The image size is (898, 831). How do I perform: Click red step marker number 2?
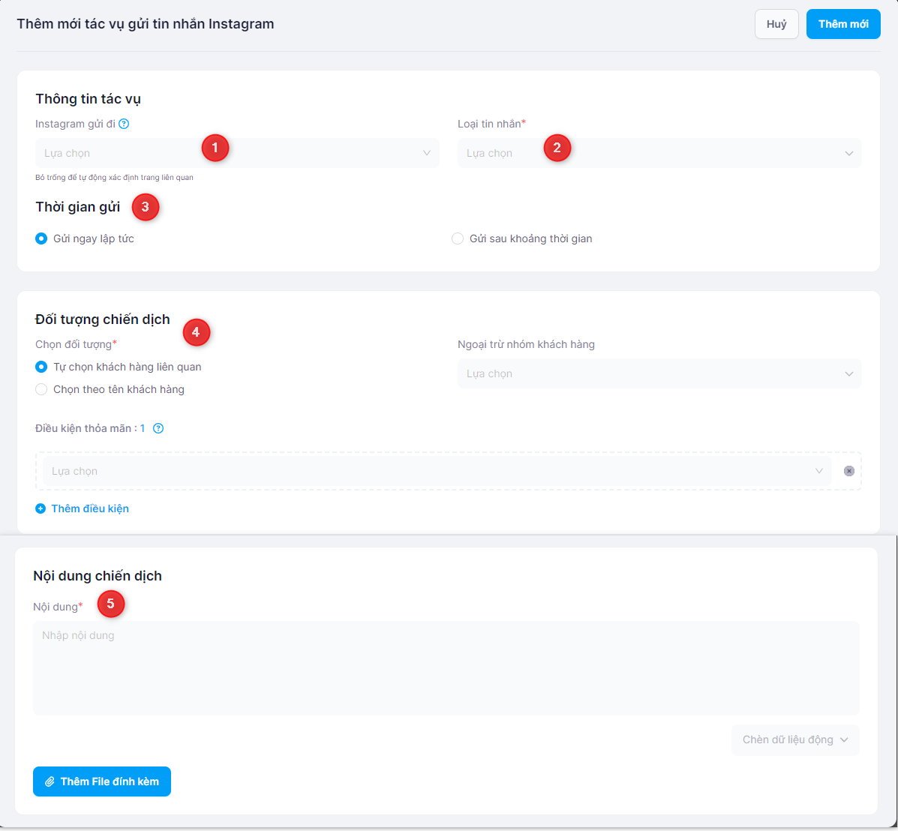click(x=557, y=148)
